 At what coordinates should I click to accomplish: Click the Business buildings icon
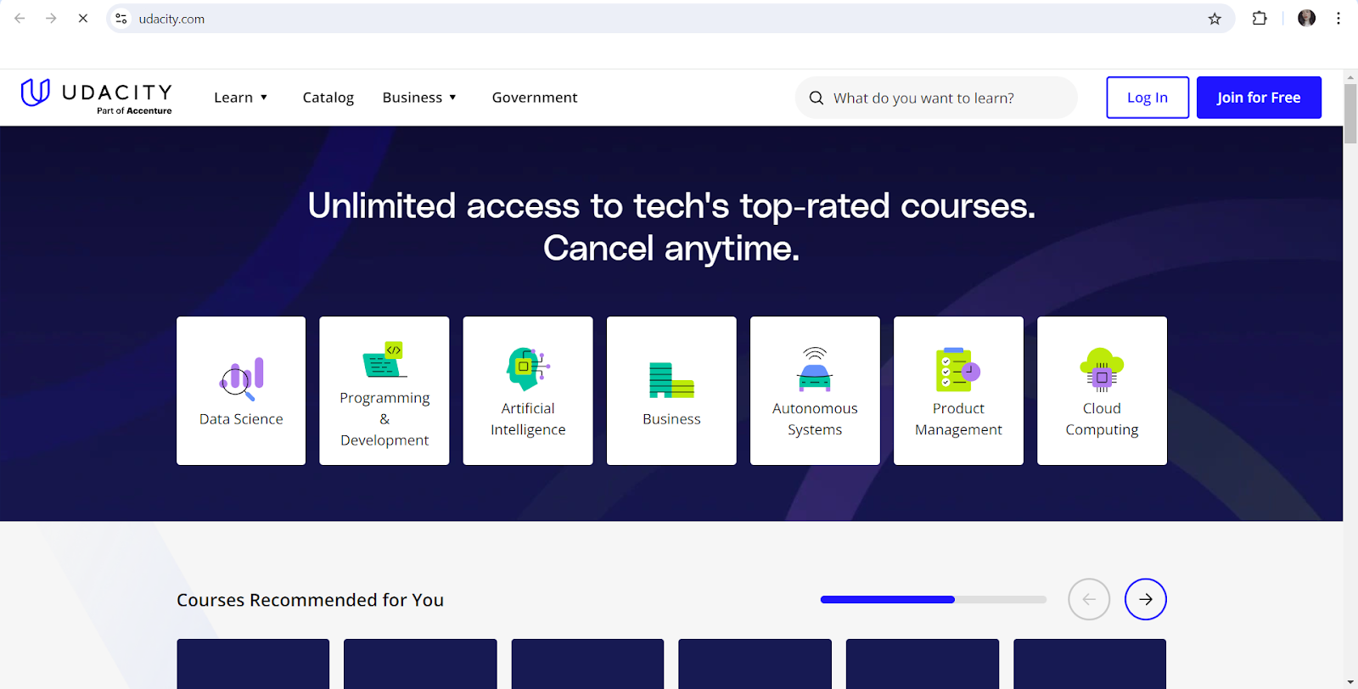tap(671, 380)
